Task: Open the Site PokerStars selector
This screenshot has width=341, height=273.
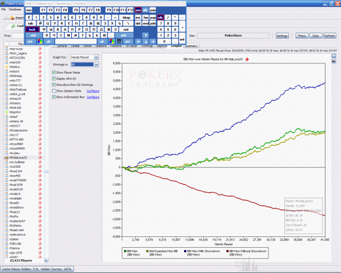Action: point(233,36)
